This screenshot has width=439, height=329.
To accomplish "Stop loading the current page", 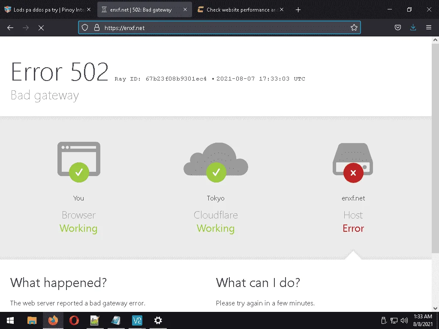I will click(41, 28).
